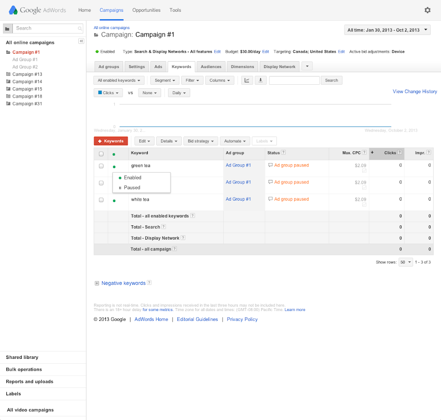
Task: Open the date range dropdown
Action: point(387,30)
